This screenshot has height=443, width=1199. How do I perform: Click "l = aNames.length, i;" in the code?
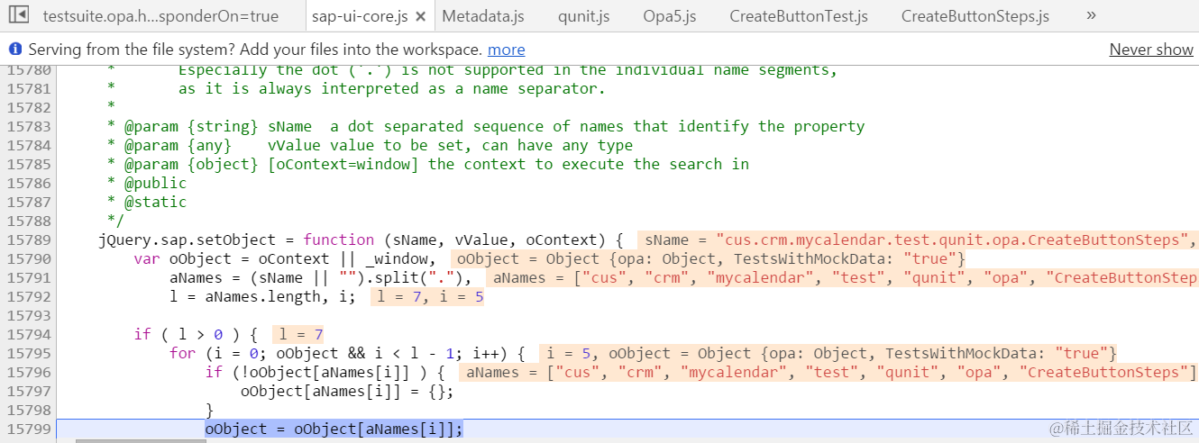262,296
